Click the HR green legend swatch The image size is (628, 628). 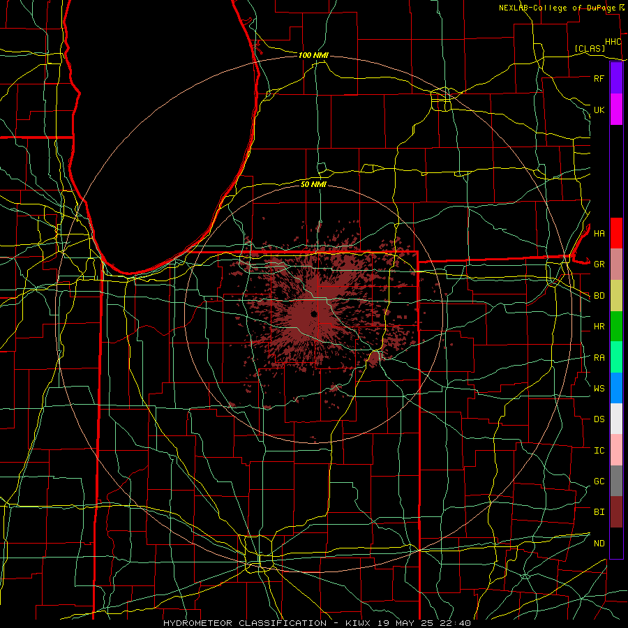pos(616,327)
